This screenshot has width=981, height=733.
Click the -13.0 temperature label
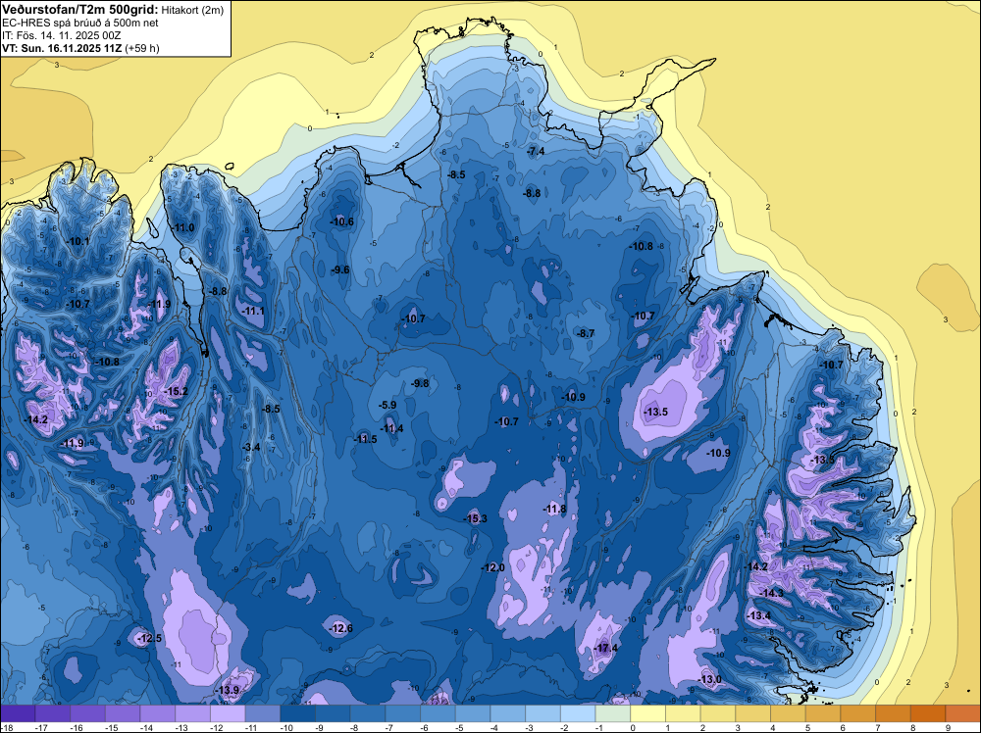(x=709, y=680)
